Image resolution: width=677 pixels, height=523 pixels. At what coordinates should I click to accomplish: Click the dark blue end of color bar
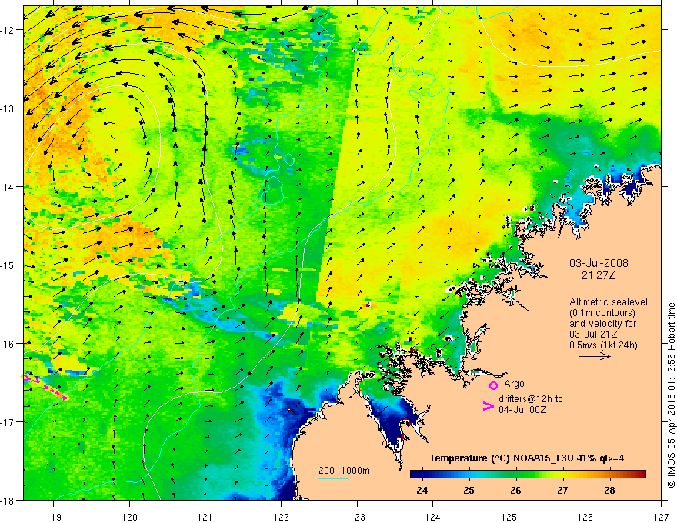point(414,474)
